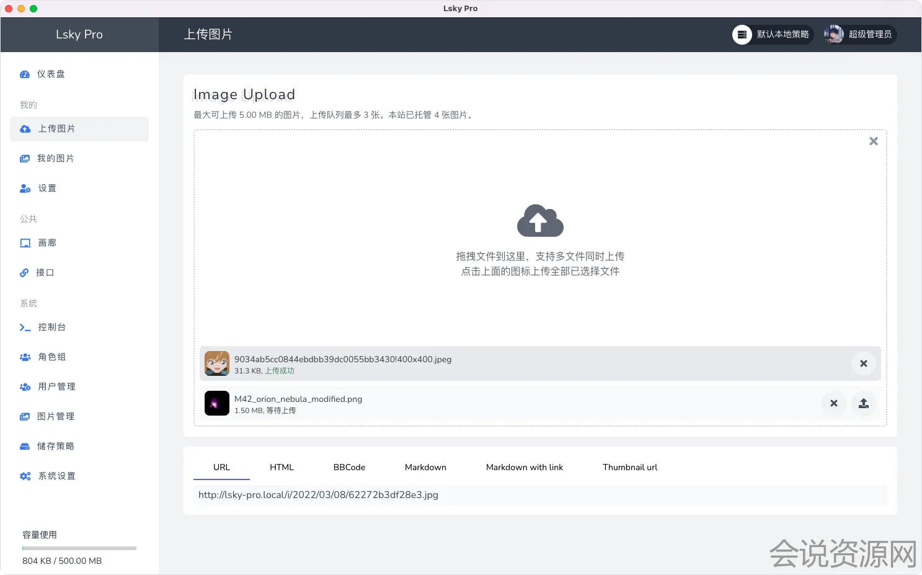Switch to the Markdown tab

click(x=425, y=468)
